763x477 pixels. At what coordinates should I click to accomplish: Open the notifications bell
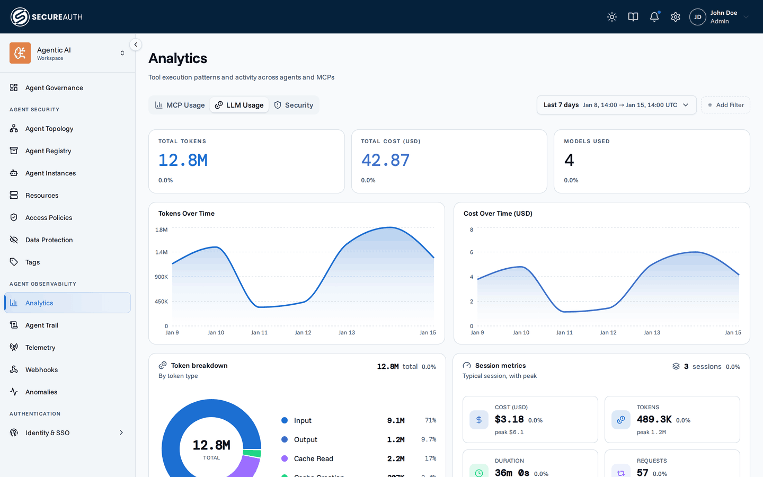coord(654,17)
